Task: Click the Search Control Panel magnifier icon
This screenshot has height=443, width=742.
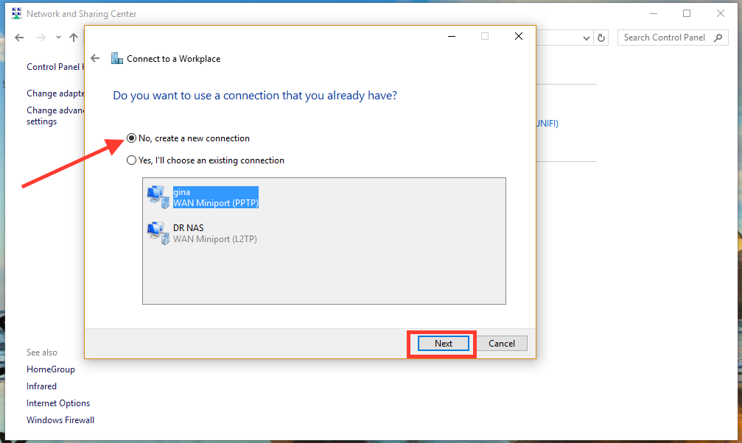Action: point(719,38)
